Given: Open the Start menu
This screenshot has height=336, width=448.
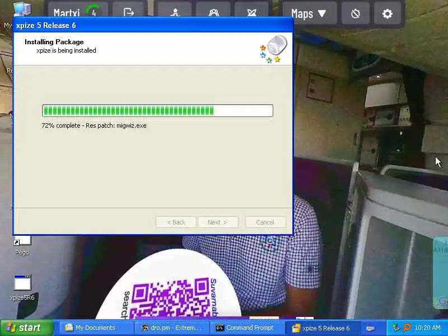Looking at the screenshot, I should [26, 328].
